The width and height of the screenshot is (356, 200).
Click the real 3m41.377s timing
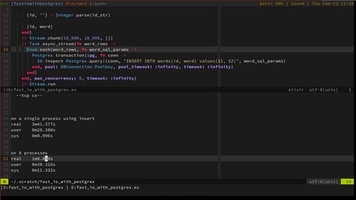click(33, 124)
